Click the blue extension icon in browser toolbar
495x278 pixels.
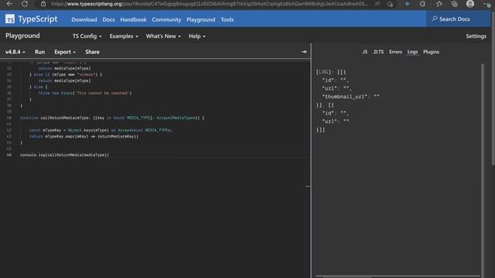[x=407, y=4]
